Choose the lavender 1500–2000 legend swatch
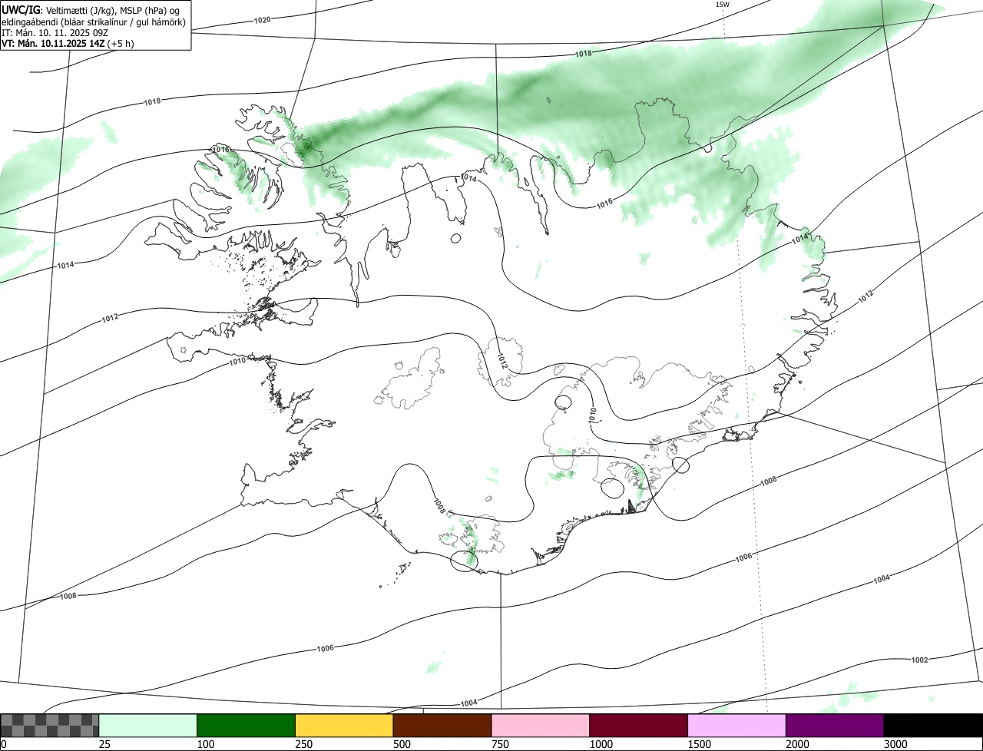Viewport: 983px width, 751px height. 736,726
